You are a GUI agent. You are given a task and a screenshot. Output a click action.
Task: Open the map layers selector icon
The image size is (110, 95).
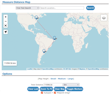(x=104, y=18)
